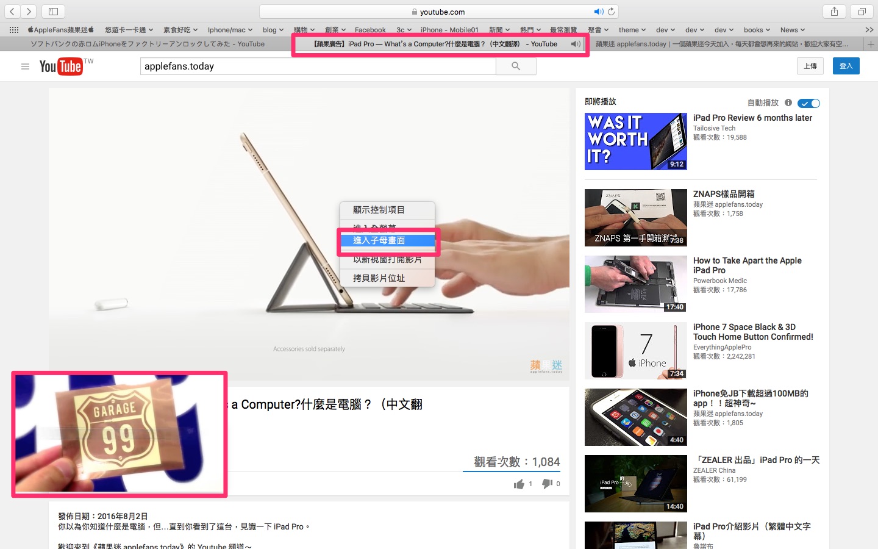The height and width of the screenshot is (549, 878).
Task: Open the AppleFans蘋果迷 bookmark
Action: pos(61,29)
